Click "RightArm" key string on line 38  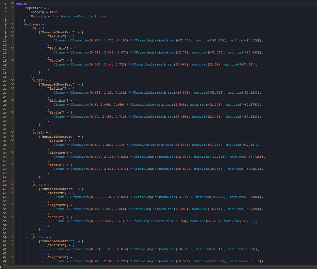point(57,153)
